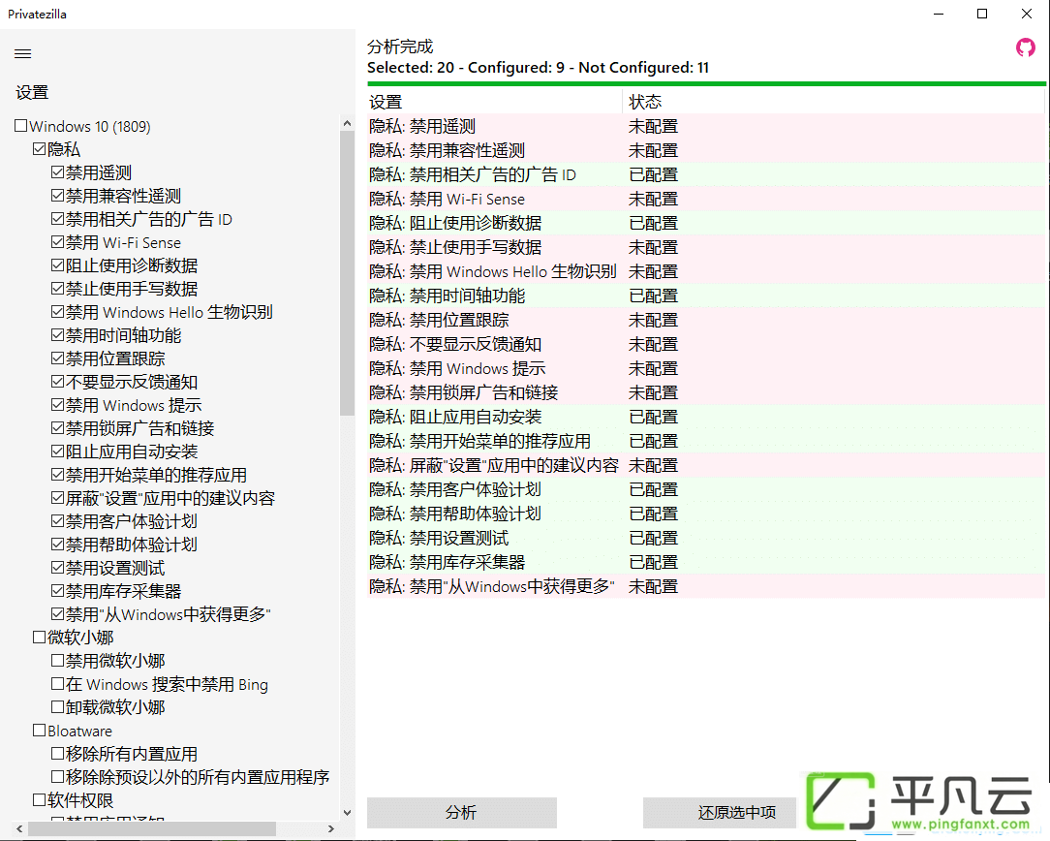Uncheck 阻止使用诊断数据 checkbox

[x=57, y=265]
